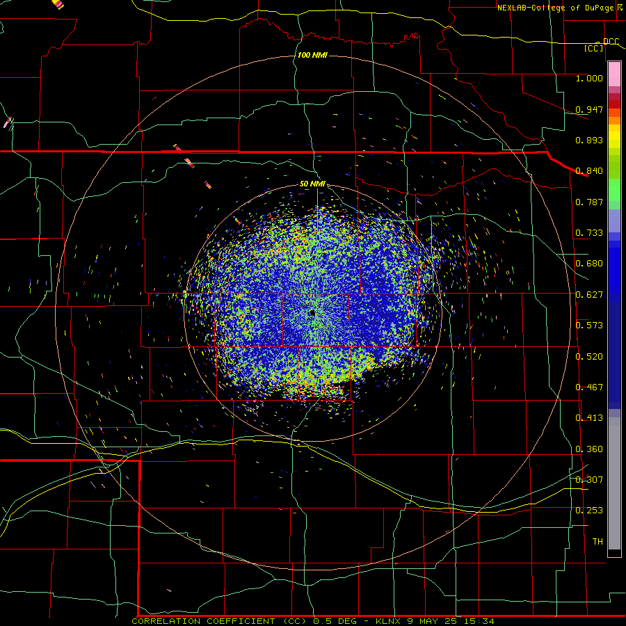626x626 pixels.
Task: Click the 0.413 color scale value
Action: click(x=589, y=418)
